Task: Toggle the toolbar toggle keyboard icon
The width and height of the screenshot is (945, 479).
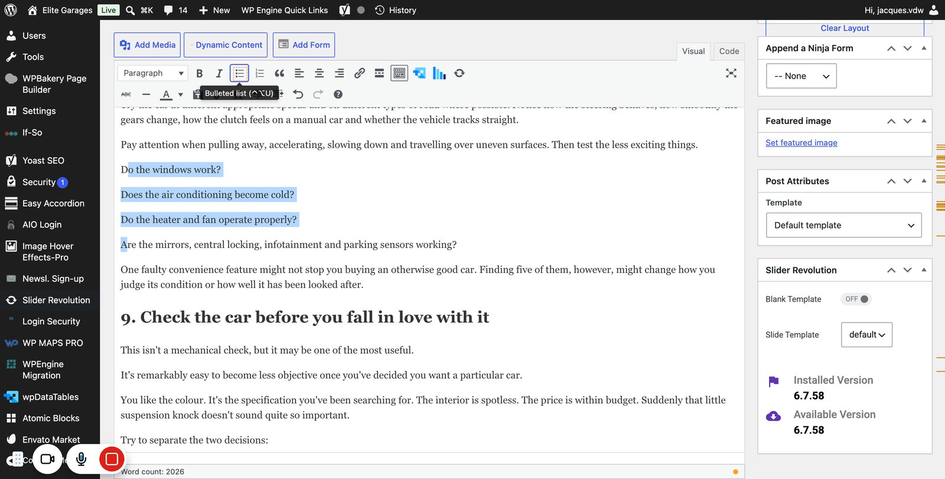Action: (x=399, y=73)
